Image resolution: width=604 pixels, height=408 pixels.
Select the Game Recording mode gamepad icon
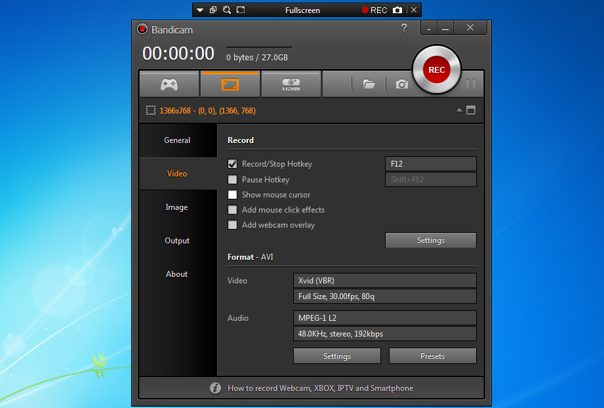click(169, 84)
